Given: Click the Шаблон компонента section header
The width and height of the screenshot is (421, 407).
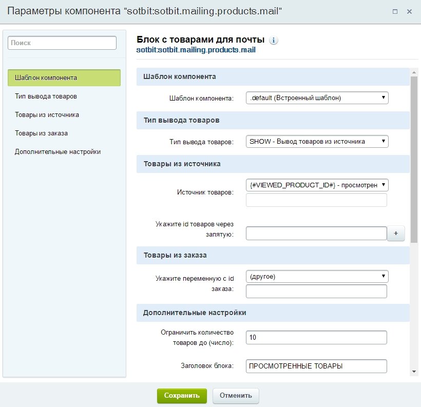Looking at the screenshot, I should click(x=273, y=77).
